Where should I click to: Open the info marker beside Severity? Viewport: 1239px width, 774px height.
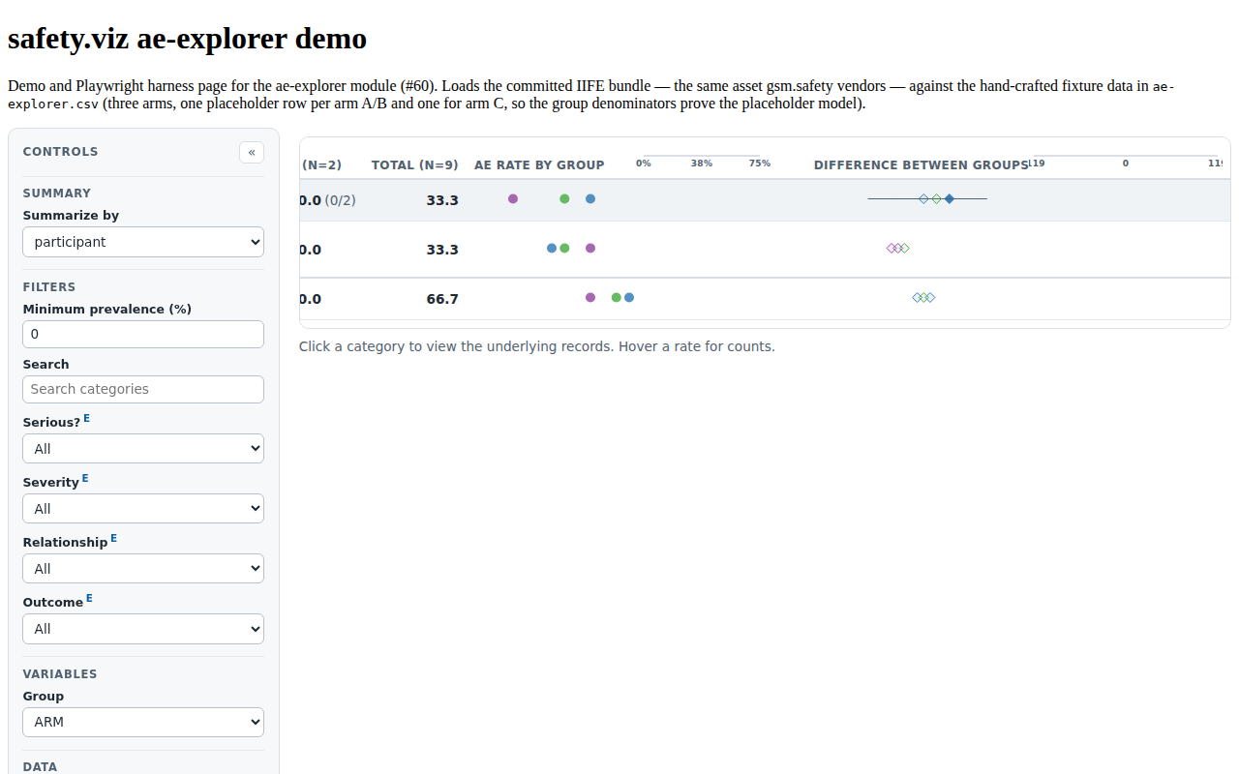click(85, 478)
